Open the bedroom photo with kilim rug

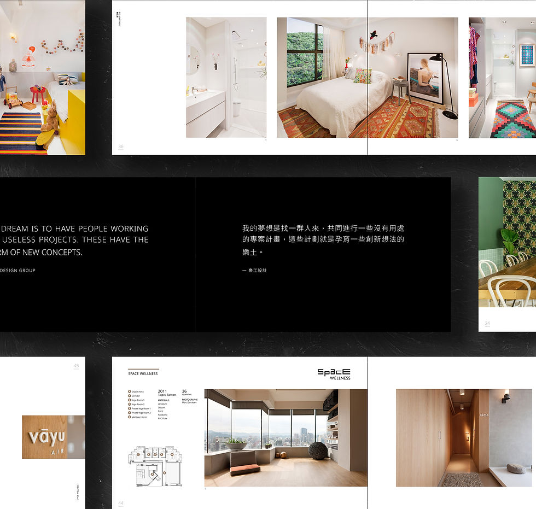(368, 77)
